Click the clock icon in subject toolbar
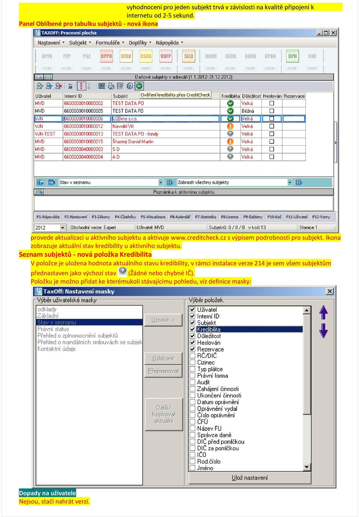This screenshot has height=517, width=359. pos(130,86)
